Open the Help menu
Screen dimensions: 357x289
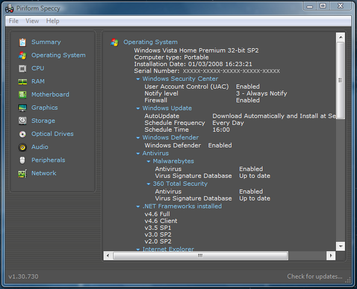[x=53, y=21]
